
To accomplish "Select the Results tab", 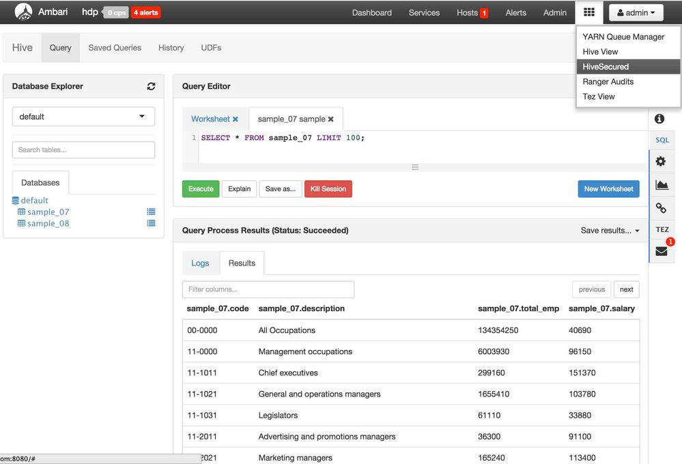I will tap(242, 263).
